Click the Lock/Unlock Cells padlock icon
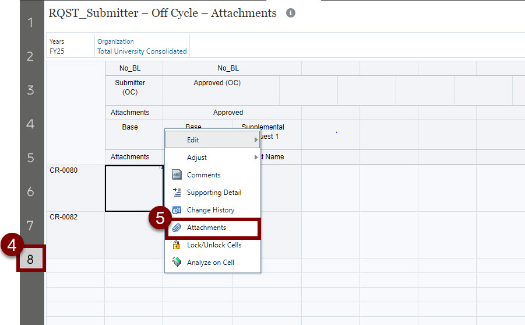The image size is (525, 325). 177,245
